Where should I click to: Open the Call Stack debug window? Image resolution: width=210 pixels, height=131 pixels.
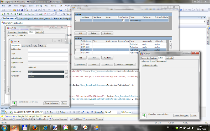tap(76, 119)
